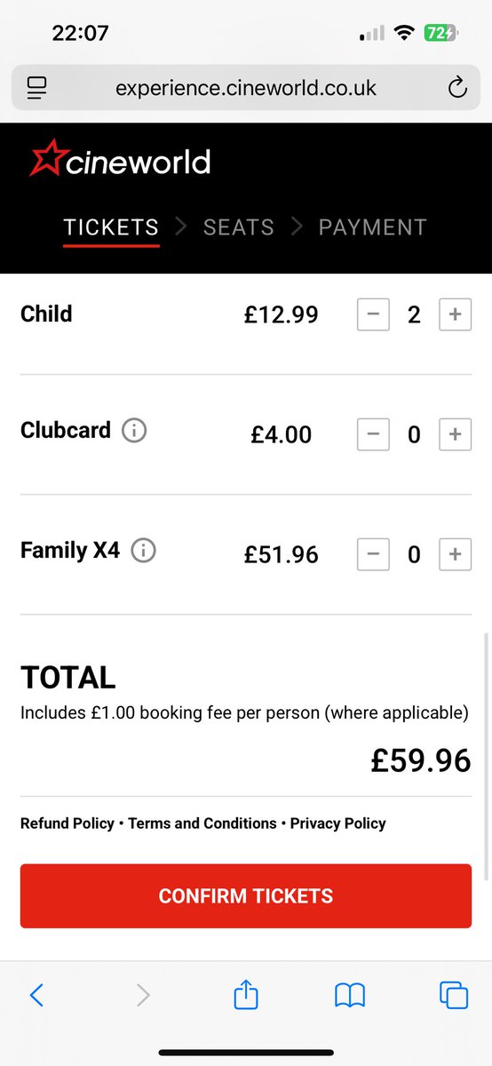This screenshot has width=492, height=1066.
Task: Switch to the SEATS step
Action: tap(239, 227)
